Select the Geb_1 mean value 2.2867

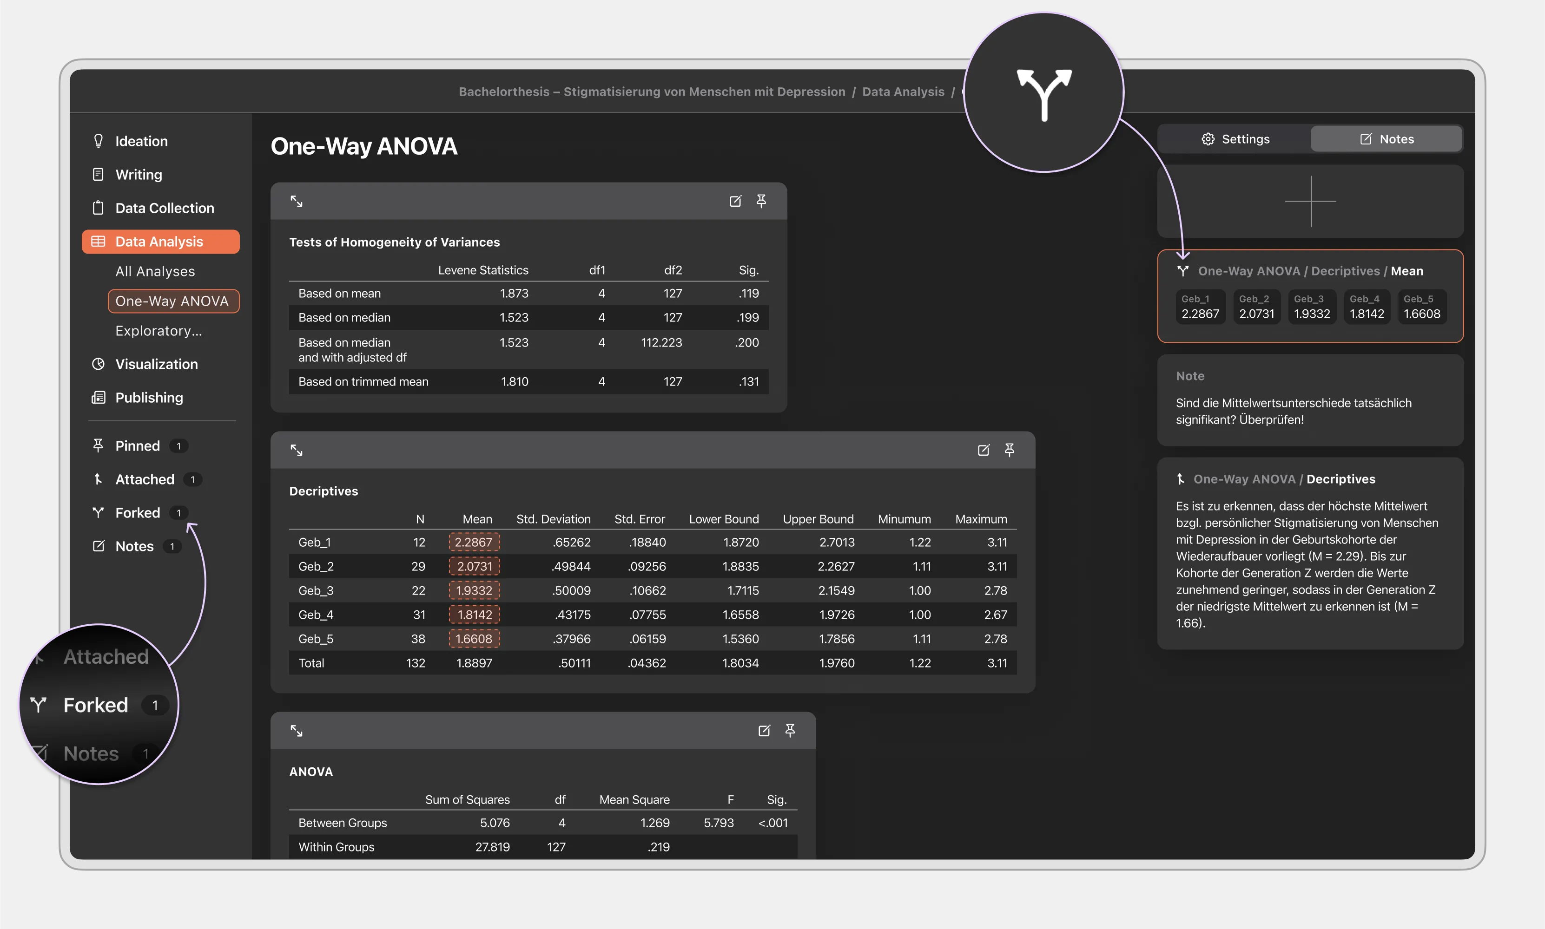pos(474,542)
